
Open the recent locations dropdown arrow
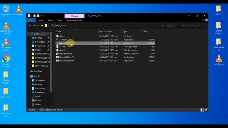38,26
